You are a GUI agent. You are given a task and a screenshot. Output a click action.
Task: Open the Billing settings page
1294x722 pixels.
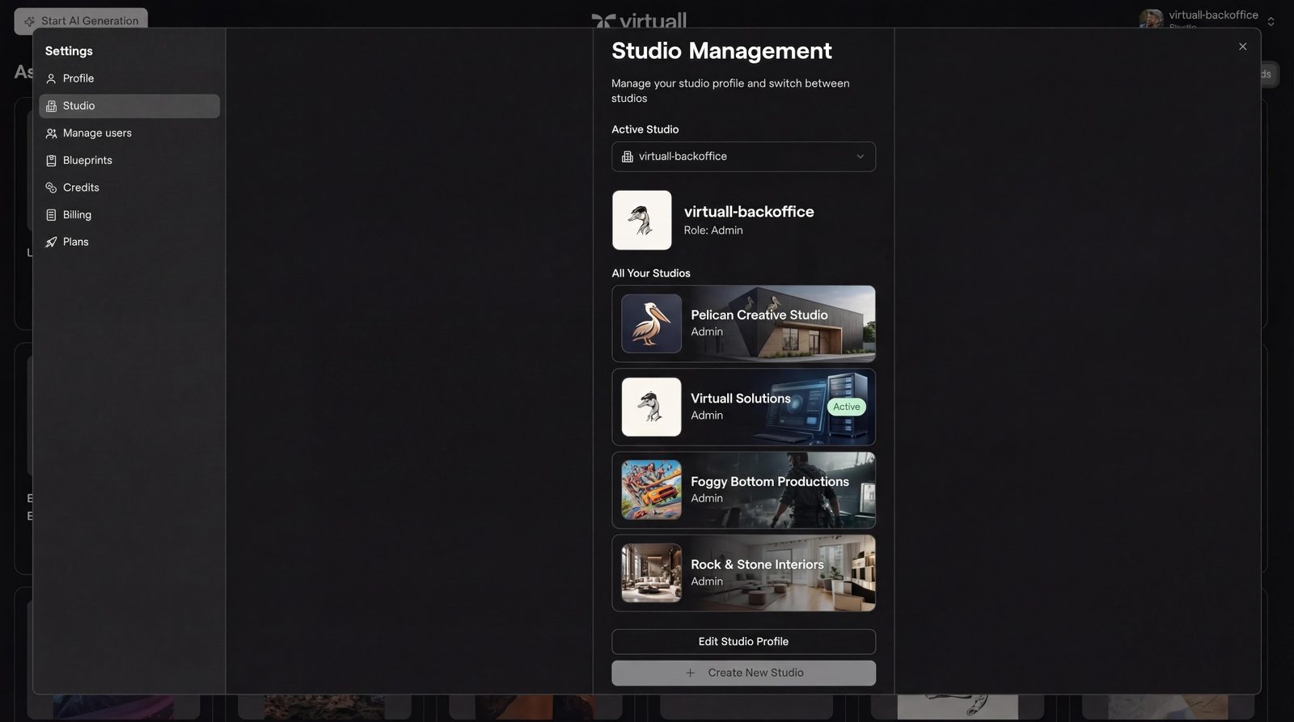(x=129, y=215)
